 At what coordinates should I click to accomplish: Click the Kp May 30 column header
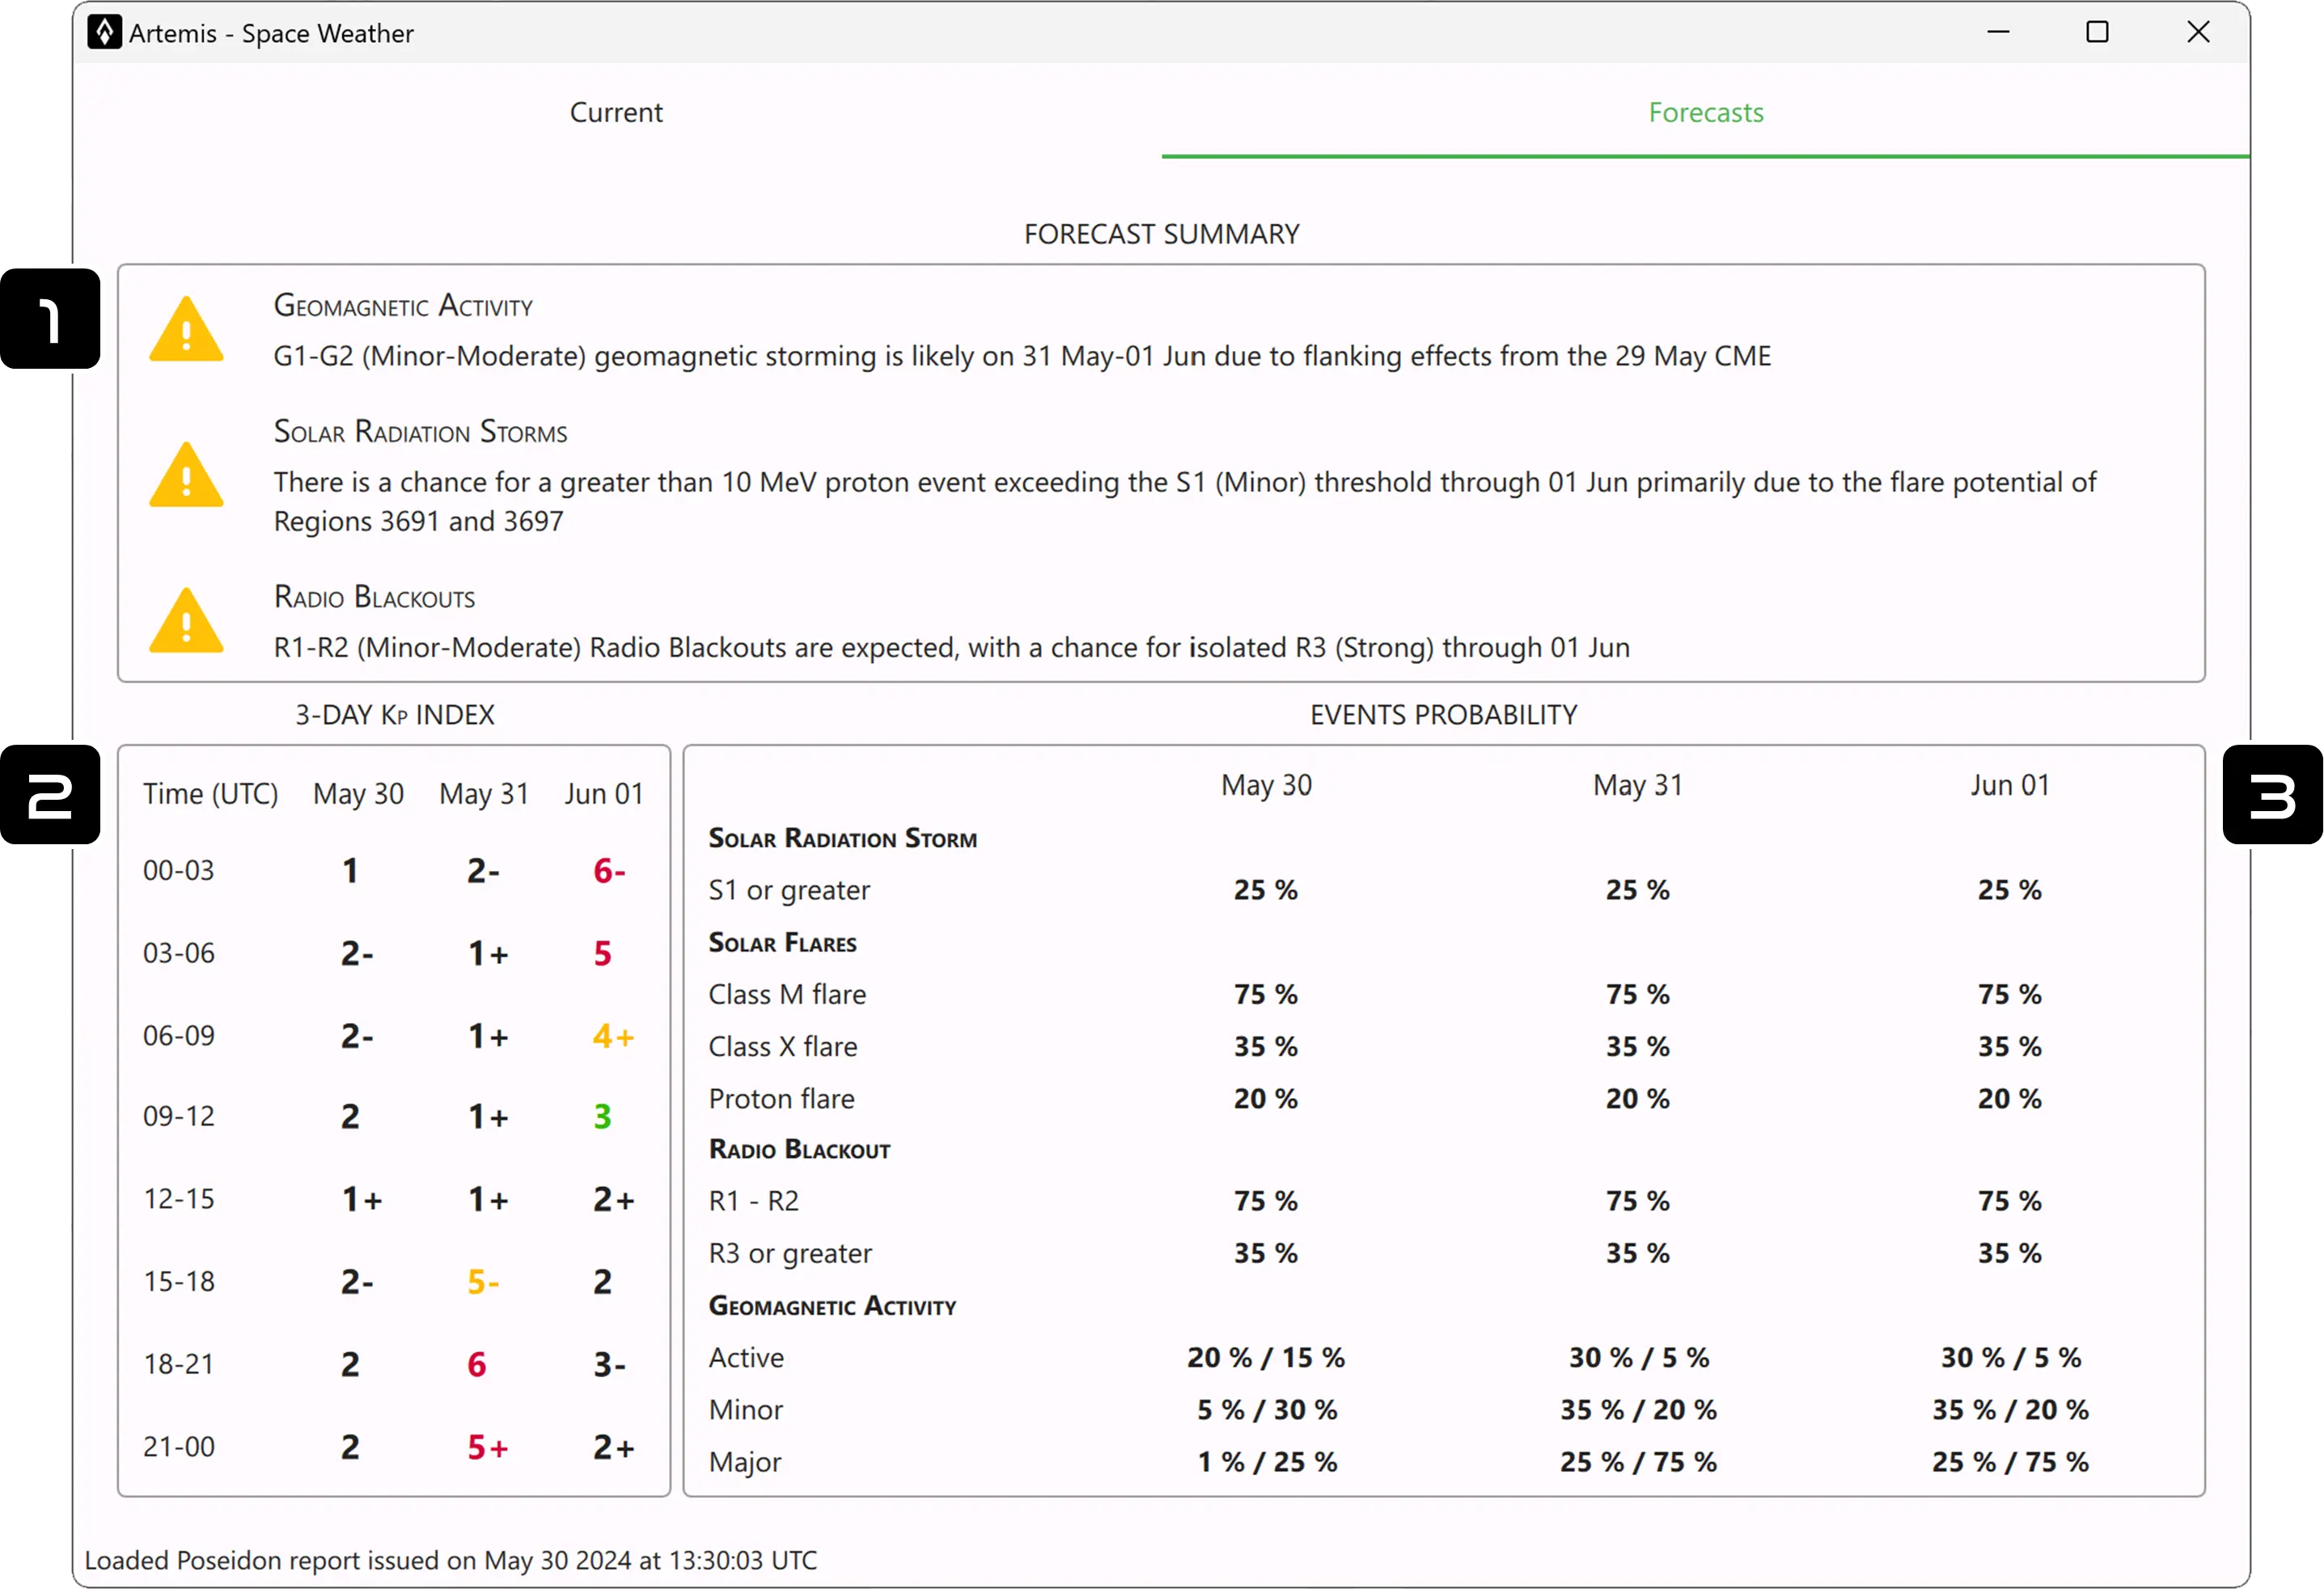click(x=358, y=793)
